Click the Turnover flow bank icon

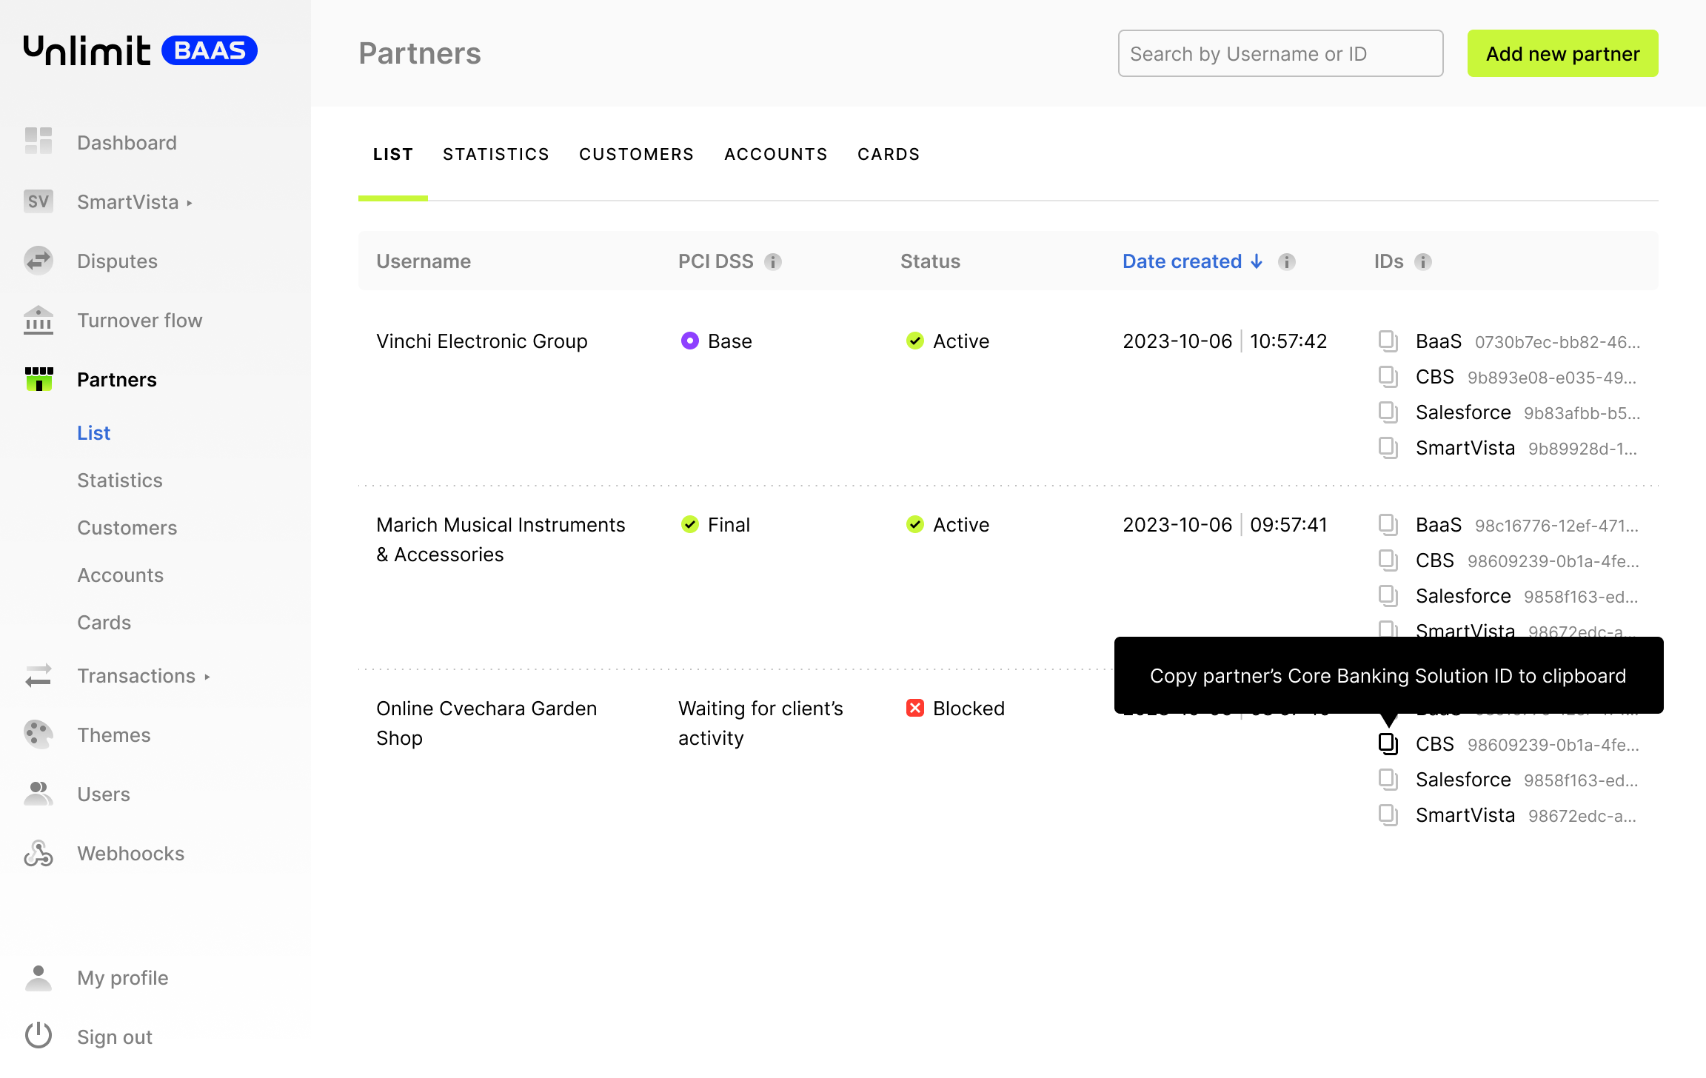39,320
